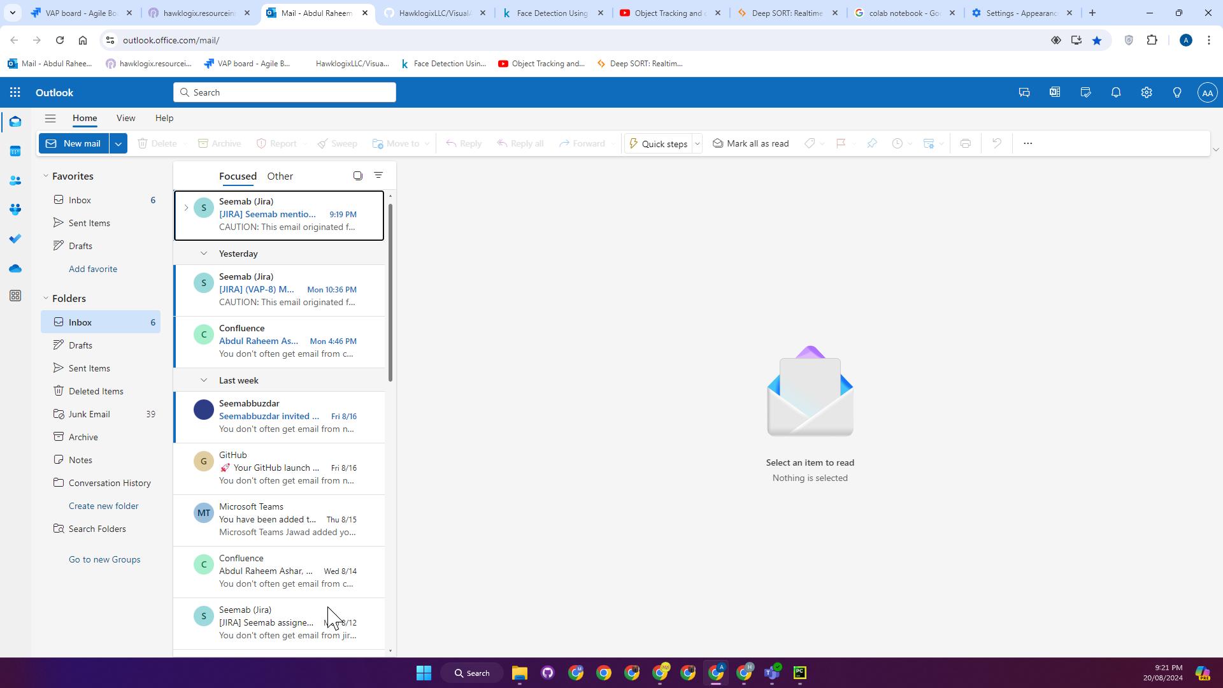Open Chrome tab search dropdown arrow
This screenshot has height=688, width=1223.
(12, 13)
